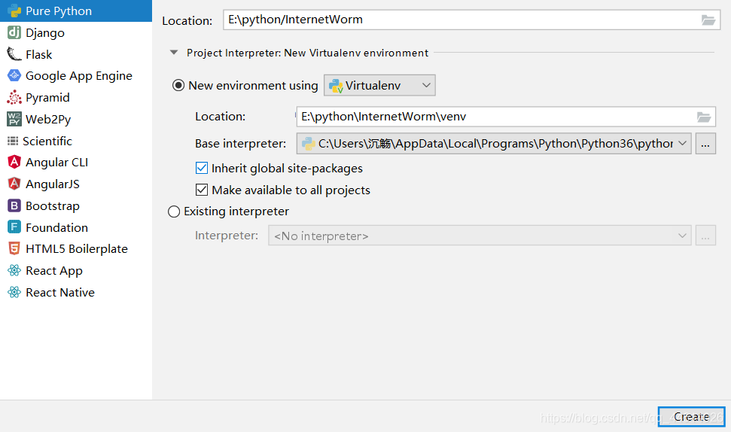Open the Virtualenv environment type dropdown
This screenshot has width=731, height=432.
(379, 85)
